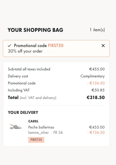Click the Including VAT €50.85 amount
The height and width of the screenshot is (165, 116).
98,90
